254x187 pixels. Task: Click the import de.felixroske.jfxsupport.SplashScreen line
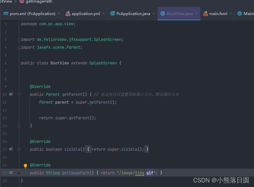coord(72,40)
